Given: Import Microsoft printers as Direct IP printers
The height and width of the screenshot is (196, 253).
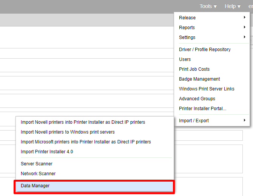Looking at the screenshot, I should [x=86, y=142].
